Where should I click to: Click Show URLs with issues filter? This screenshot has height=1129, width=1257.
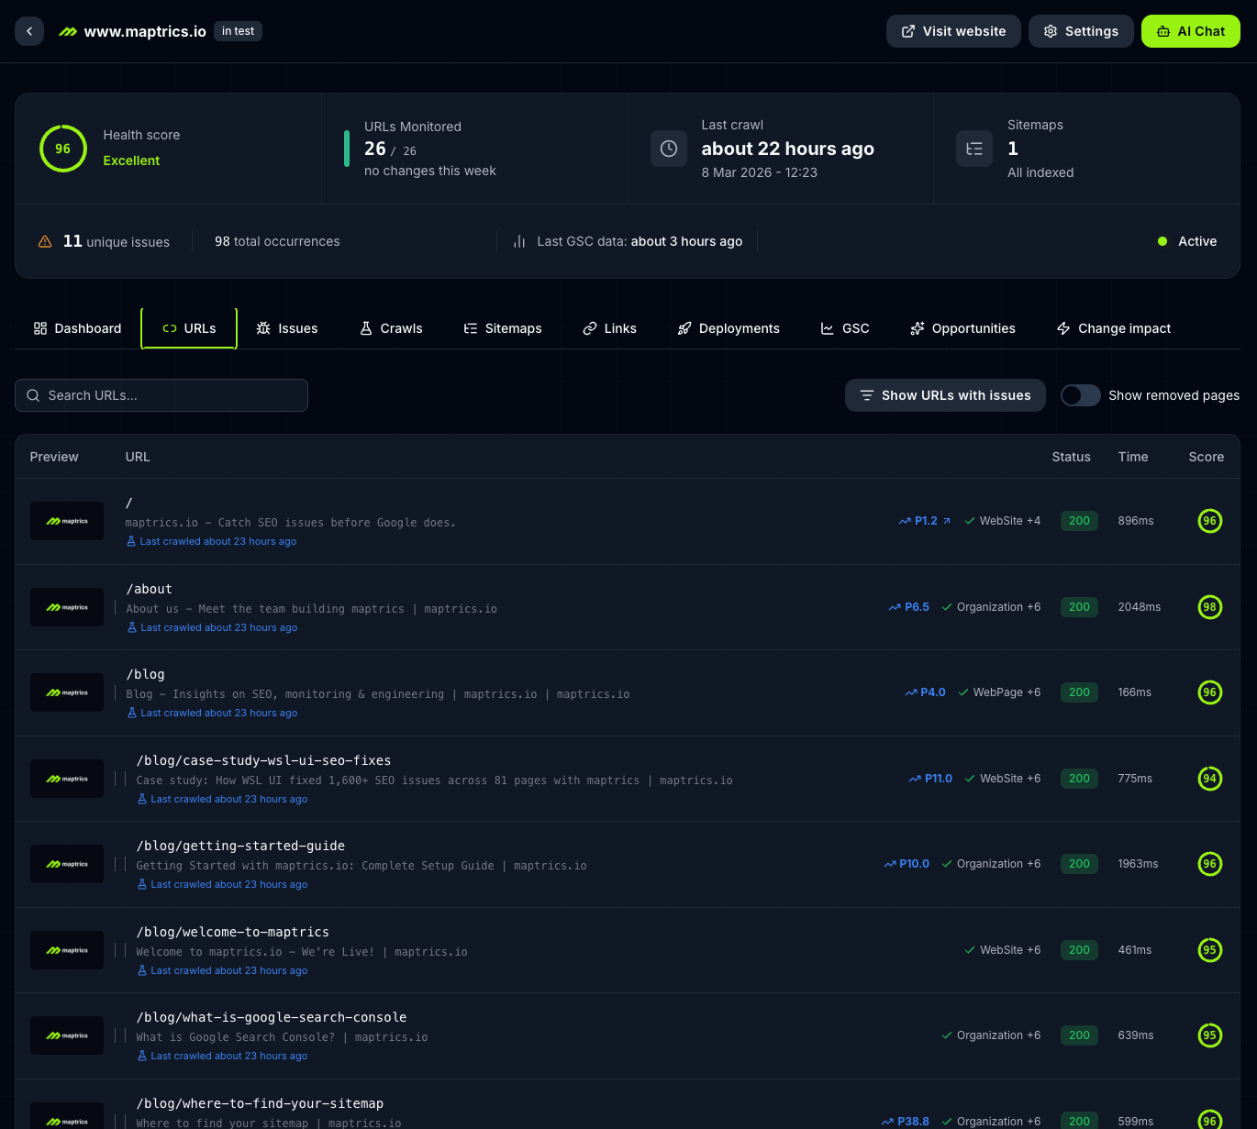(x=945, y=395)
